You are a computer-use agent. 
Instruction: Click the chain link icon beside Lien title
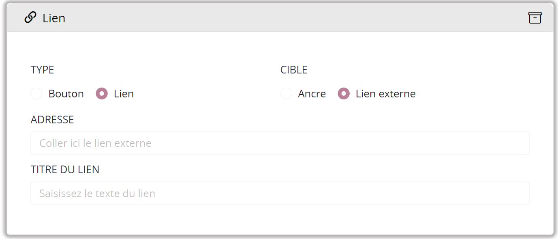click(x=30, y=18)
